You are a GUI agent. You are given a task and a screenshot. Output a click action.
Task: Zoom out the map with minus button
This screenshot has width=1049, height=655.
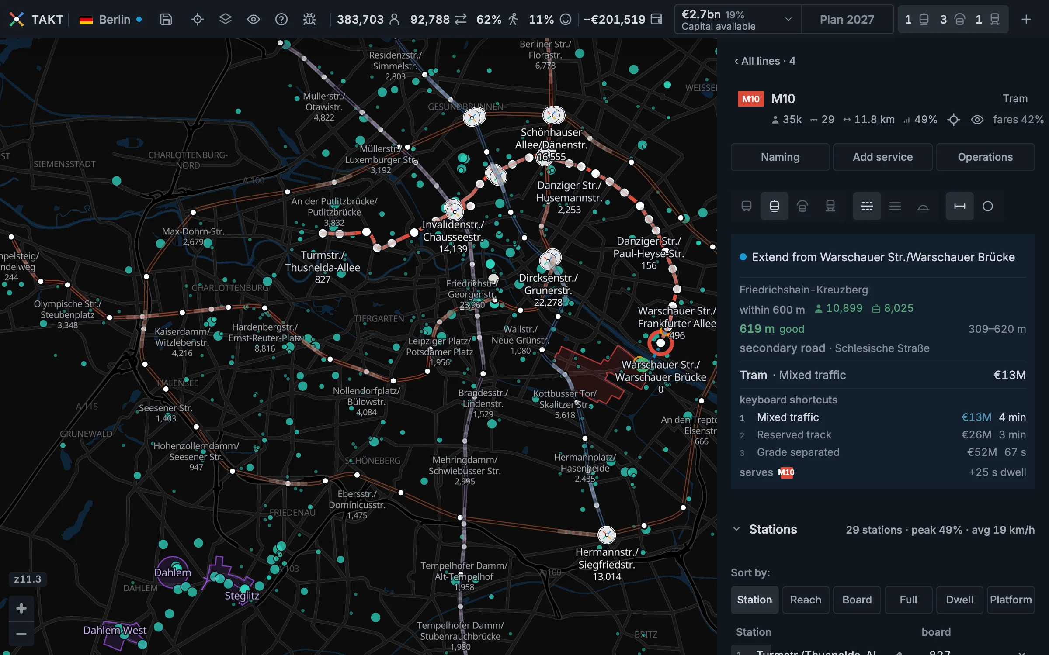tap(21, 634)
